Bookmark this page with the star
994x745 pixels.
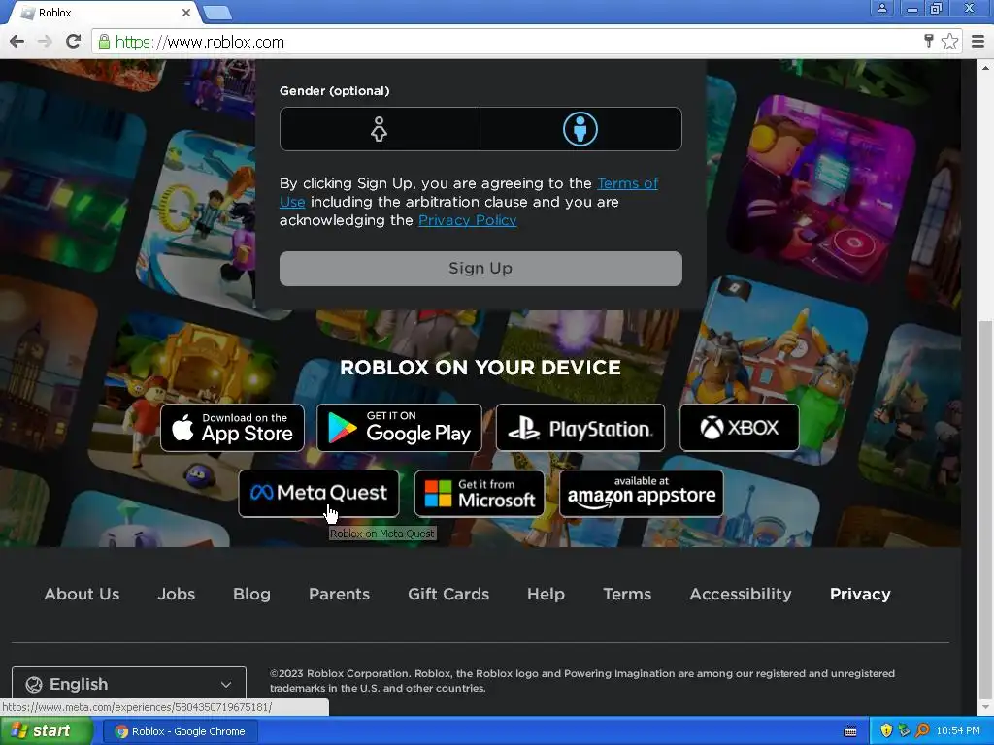[x=949, y=42]
